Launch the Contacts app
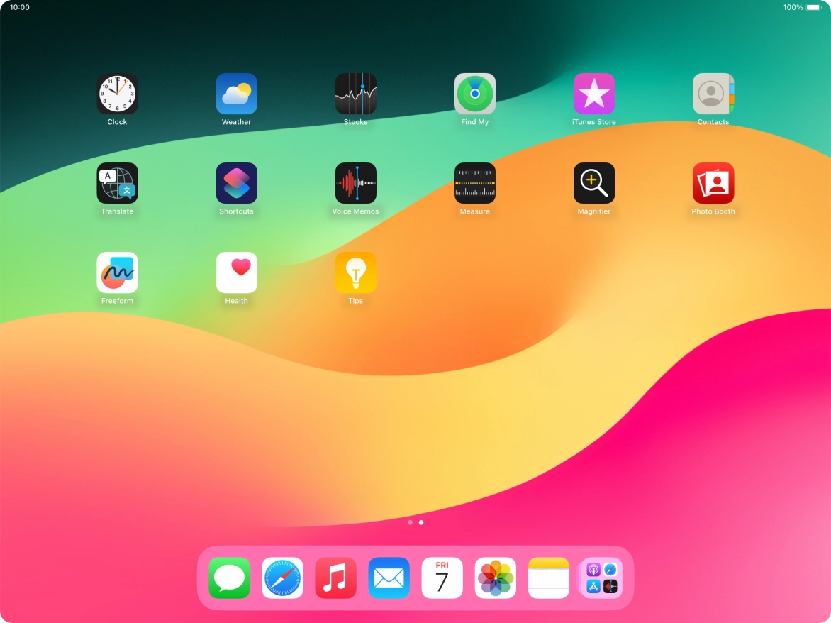This screenshot has height=623, width=831. (x=713, y=94)
